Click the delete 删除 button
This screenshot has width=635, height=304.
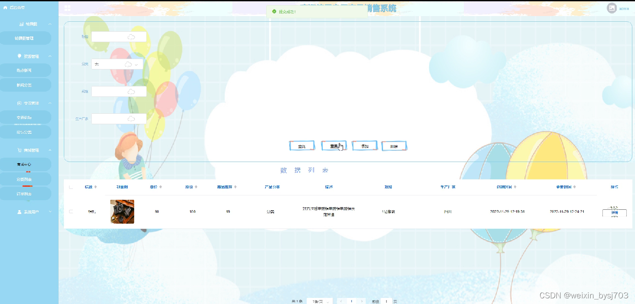pos(394,146)
